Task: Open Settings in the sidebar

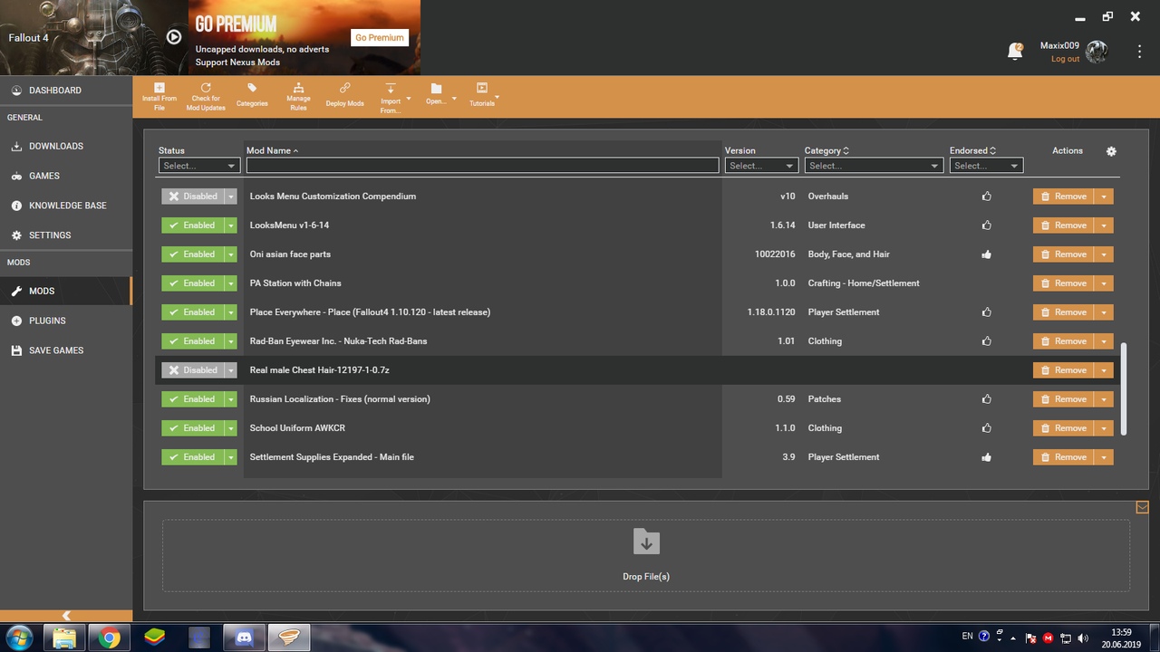Action: pos(66,235)
